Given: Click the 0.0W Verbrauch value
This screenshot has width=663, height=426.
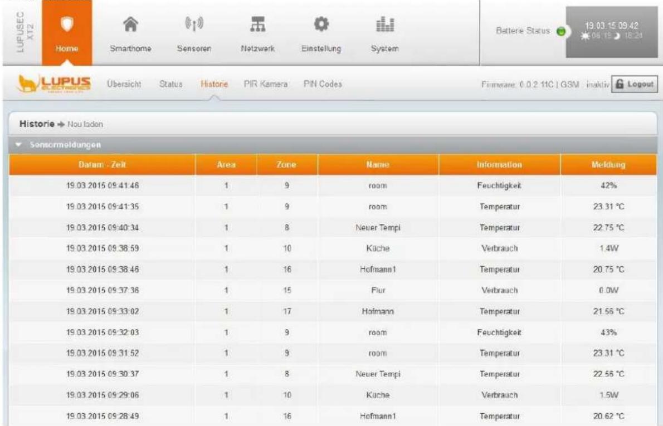Looking at the screenshot, I should [x=608, y=290].
